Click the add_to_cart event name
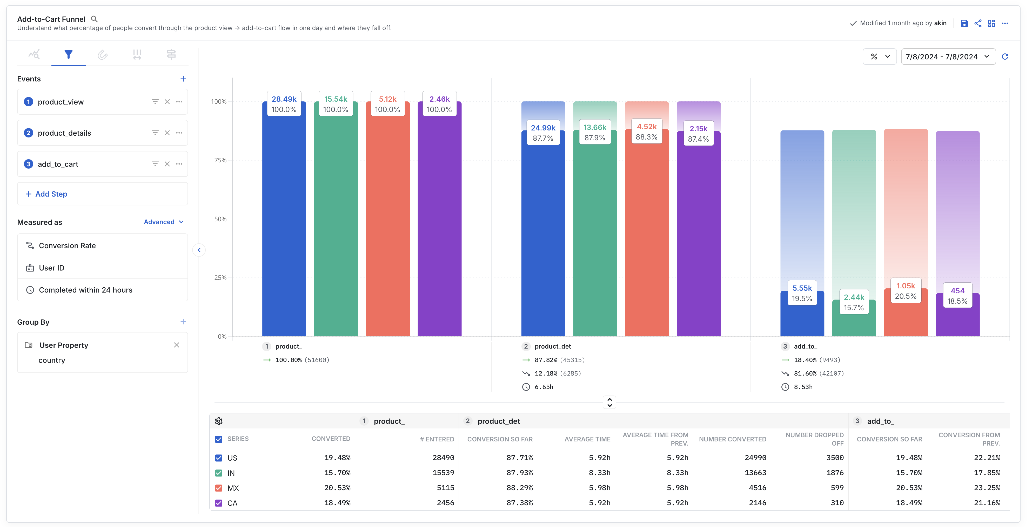1032x527 pixels. pos(58,164)
